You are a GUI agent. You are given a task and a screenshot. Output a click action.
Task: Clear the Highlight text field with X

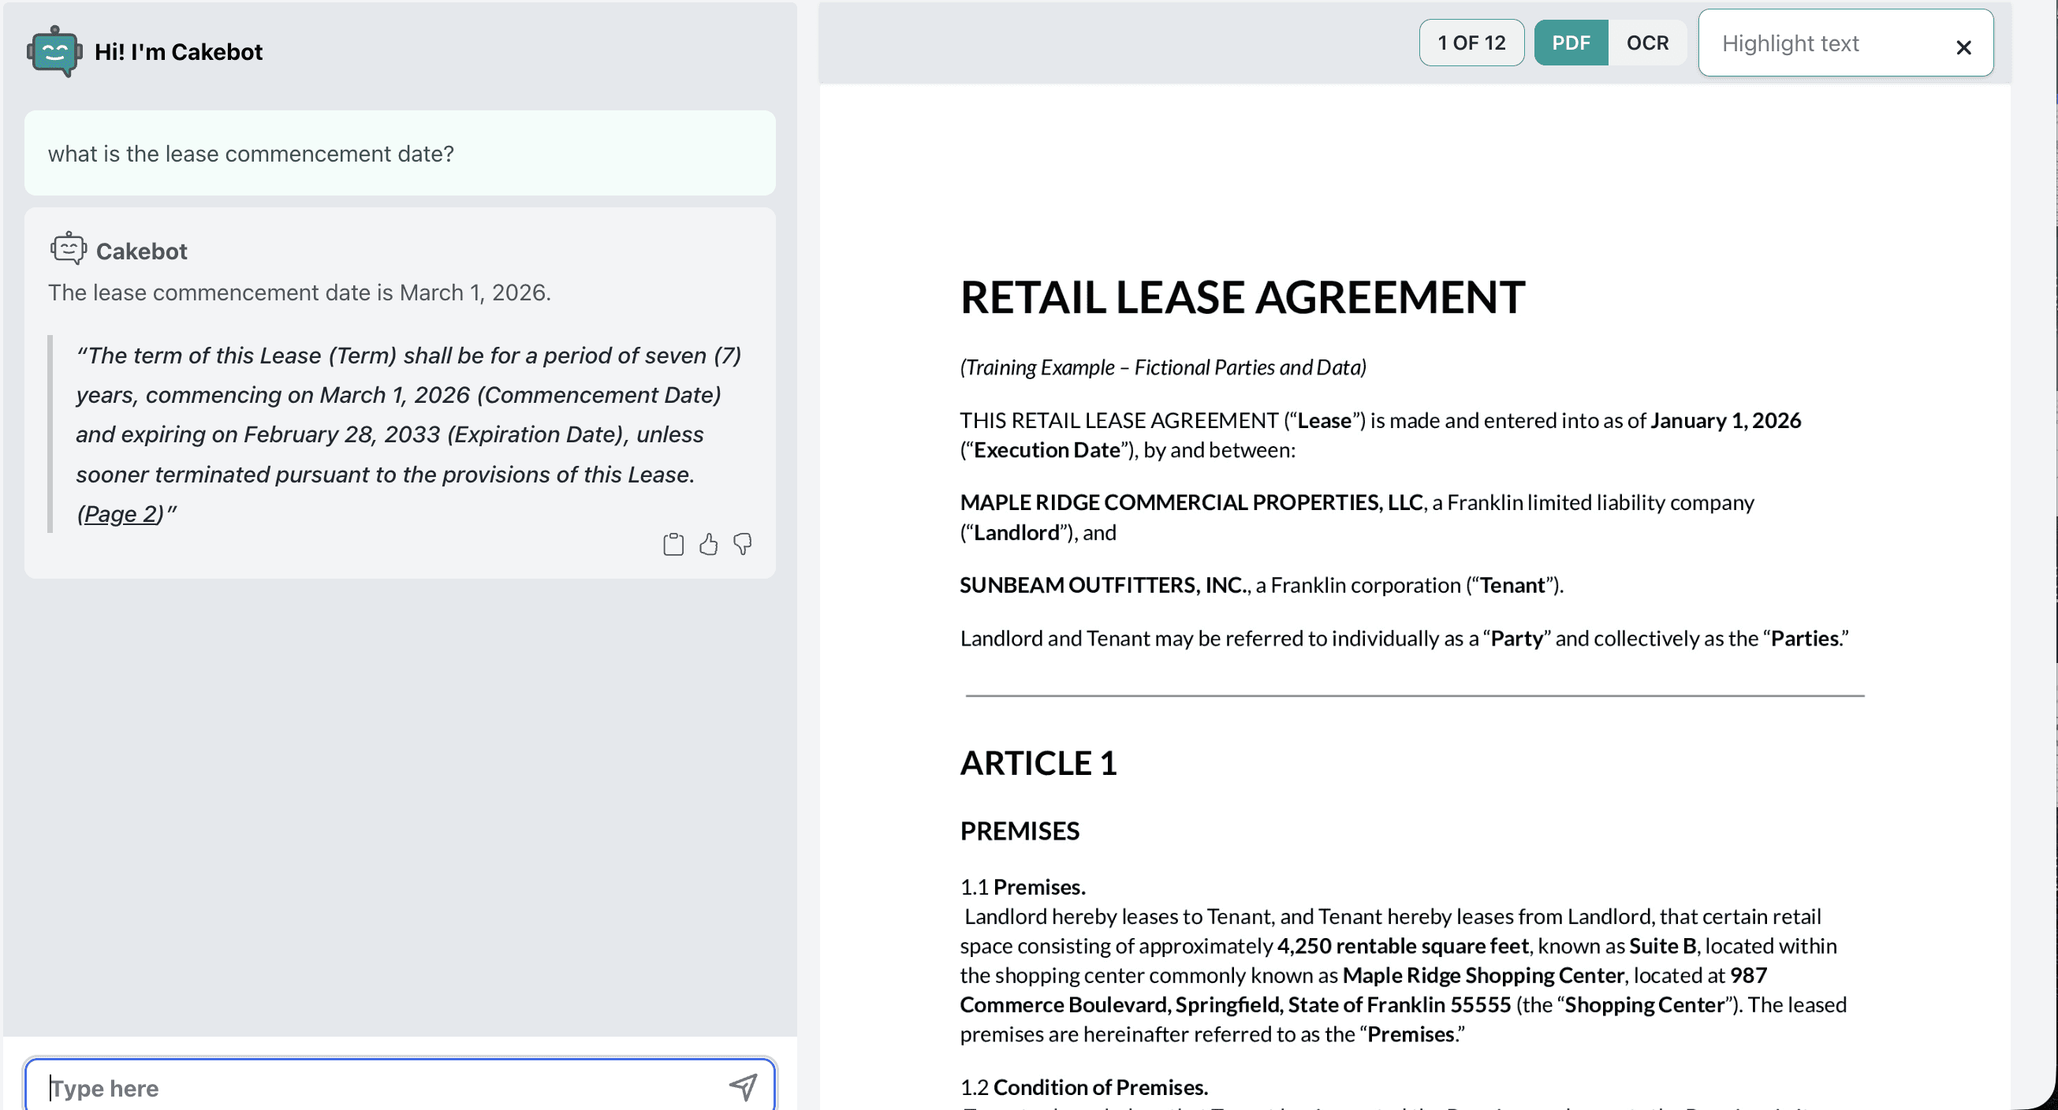pos(1963,47)
